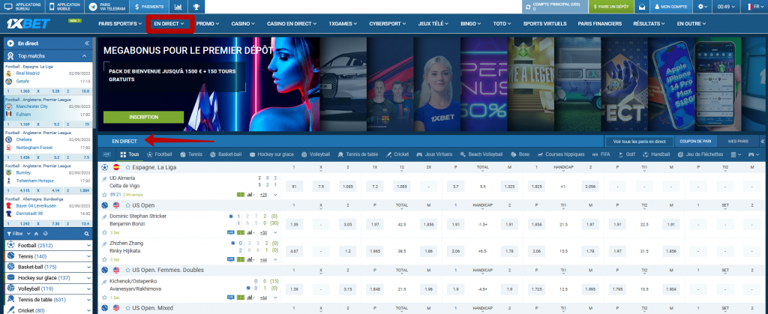The image size is (768, 314).
Task: Click FAIRE UN DÉPÔT button
Action: coord(610,7)
